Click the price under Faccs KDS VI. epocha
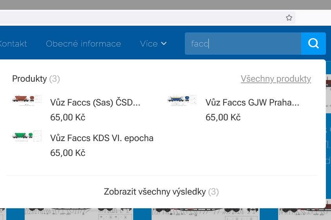 click(68, 153)
